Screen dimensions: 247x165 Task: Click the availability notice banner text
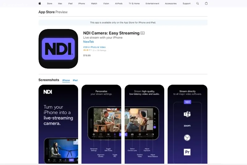123,23
